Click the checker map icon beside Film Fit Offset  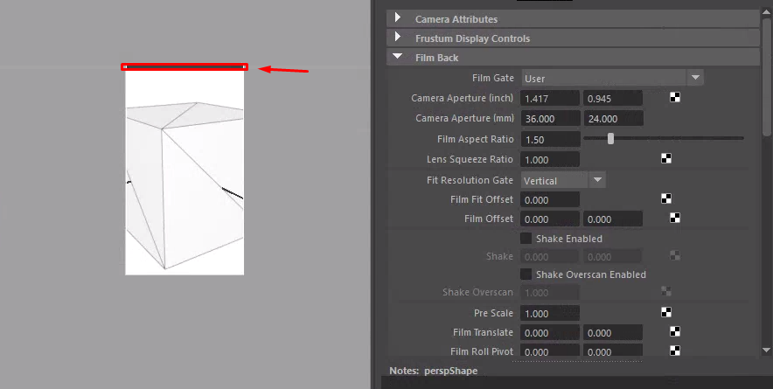[x=666, y=198]
